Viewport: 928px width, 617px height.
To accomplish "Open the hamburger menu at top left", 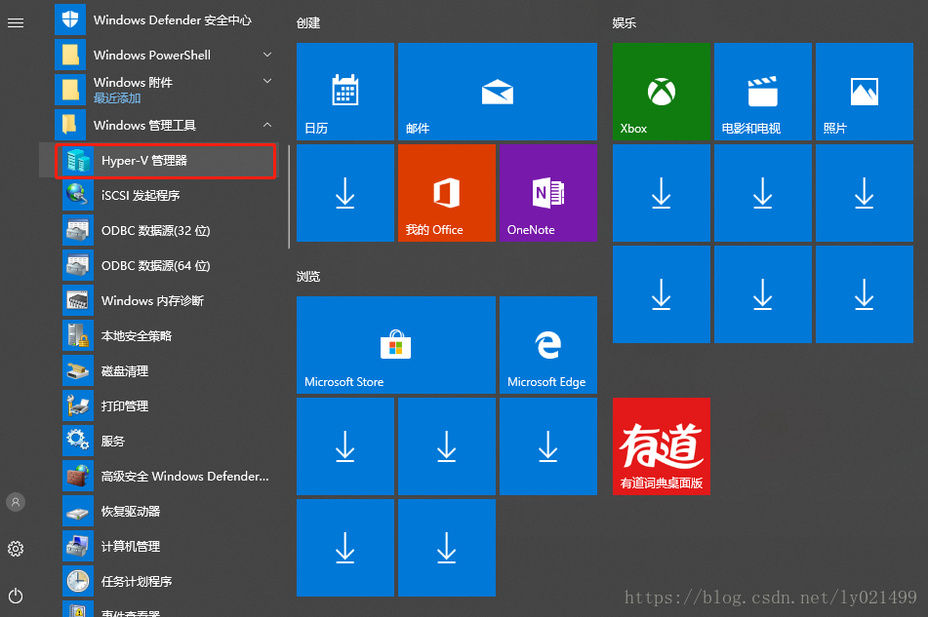I will [x=16, y=23].
